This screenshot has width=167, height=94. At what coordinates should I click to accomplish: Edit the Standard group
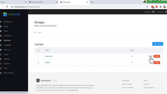pos(151,56)
